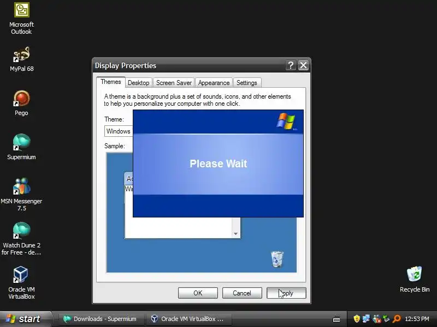Screen dimensions: 437x327
Task: Select the MSN Messenger 7.5 shortcut
Action: point(21,194)
